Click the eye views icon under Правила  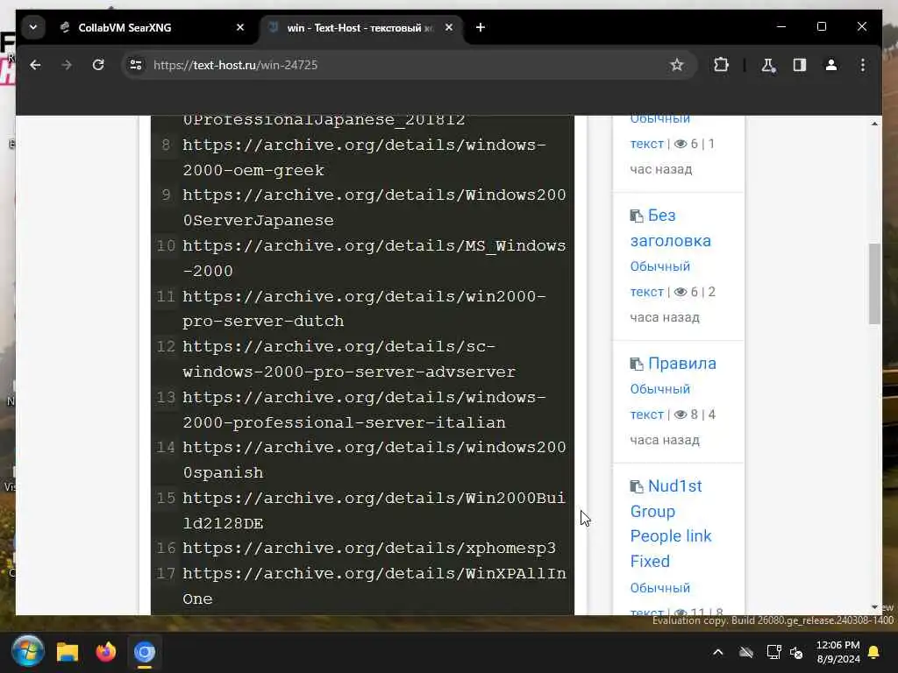681,414
